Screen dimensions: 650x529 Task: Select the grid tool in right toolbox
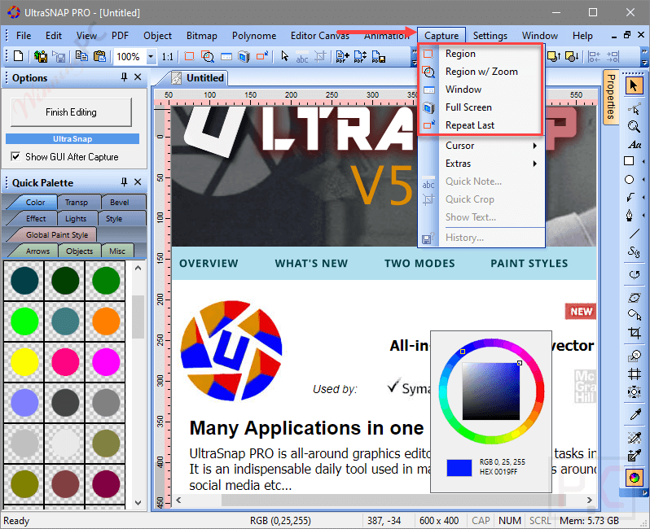pyautogui.click(x=635, y=374)
